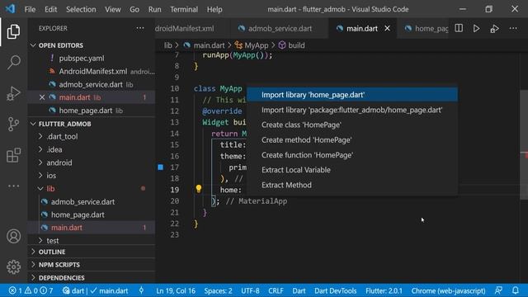Open the Search view icon
528x297 pixels.
13,63
